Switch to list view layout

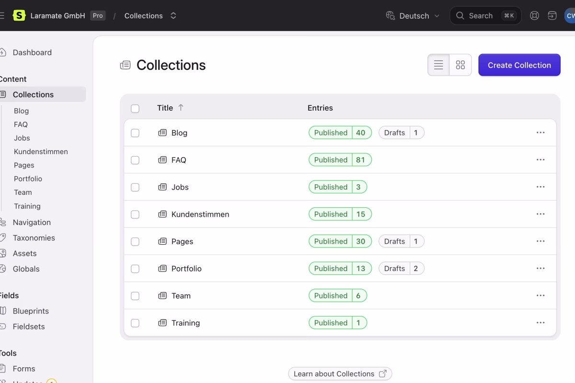click(438, 65)
